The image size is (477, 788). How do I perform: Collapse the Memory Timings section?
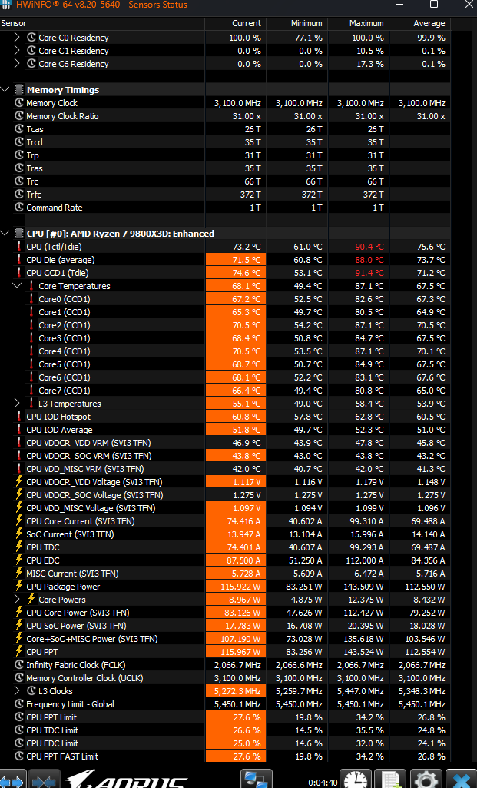point(6,90)
